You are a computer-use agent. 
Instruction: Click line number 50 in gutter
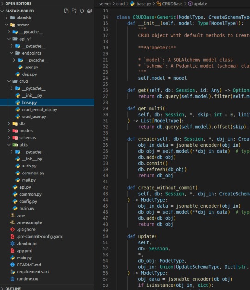coord(106,236)
